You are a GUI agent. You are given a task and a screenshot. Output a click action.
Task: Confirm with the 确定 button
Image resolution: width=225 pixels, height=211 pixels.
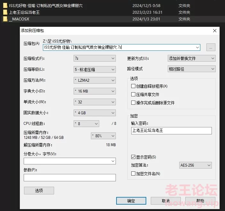[131, 201]
